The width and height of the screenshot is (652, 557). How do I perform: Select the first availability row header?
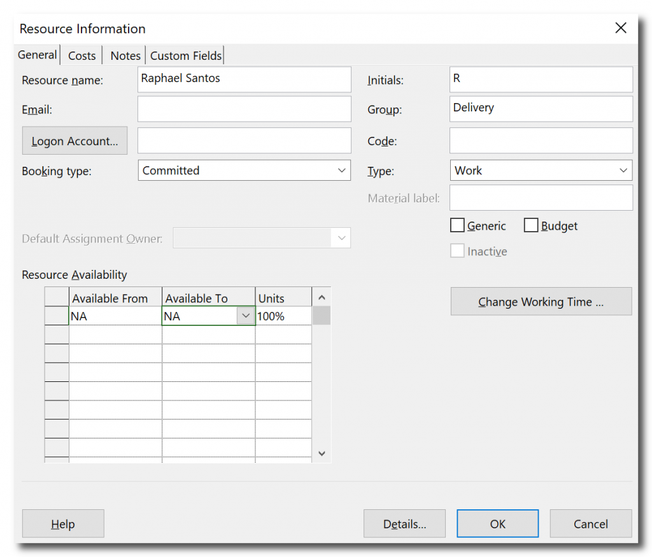click(x=57, y=316)
